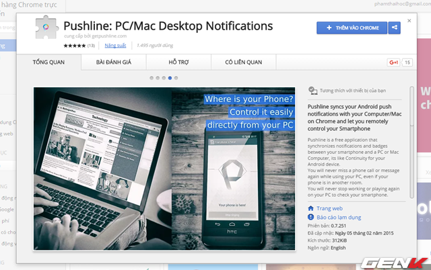Click the review count (13)
This screenshot has height=270, width=431.
(91, 46)
